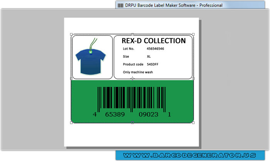Select the size value XL
The height and width of the screenshot is (161, 270).
149,56
